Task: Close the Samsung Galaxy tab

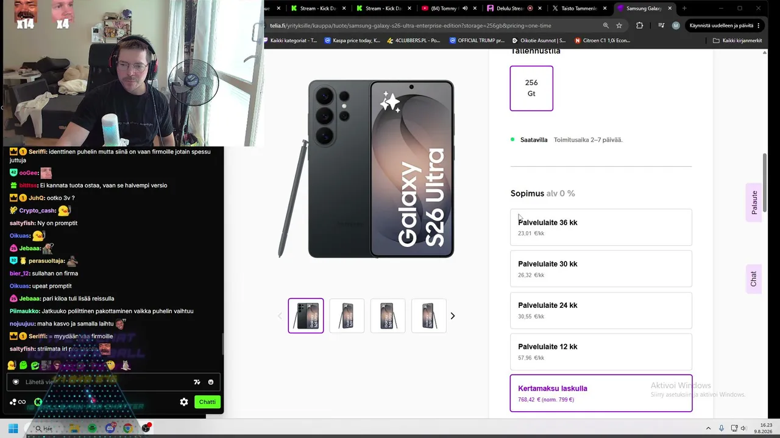Action: 670,9
